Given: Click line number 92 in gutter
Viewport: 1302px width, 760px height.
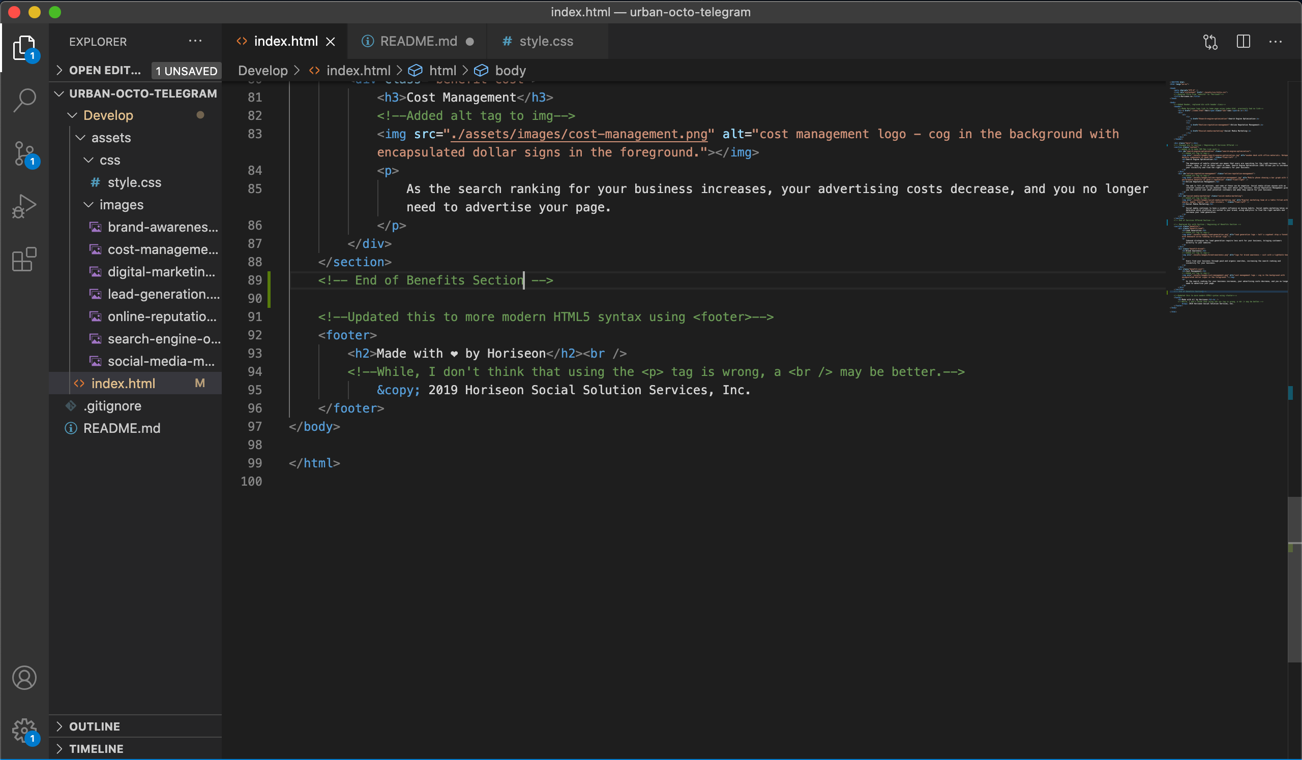Looking at the screenshot, I should [x=255, y=335].
